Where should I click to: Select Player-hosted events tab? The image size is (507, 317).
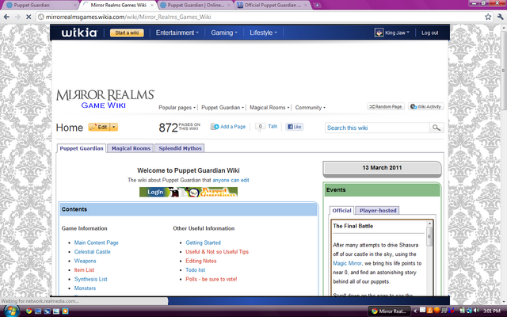point(378,210)
